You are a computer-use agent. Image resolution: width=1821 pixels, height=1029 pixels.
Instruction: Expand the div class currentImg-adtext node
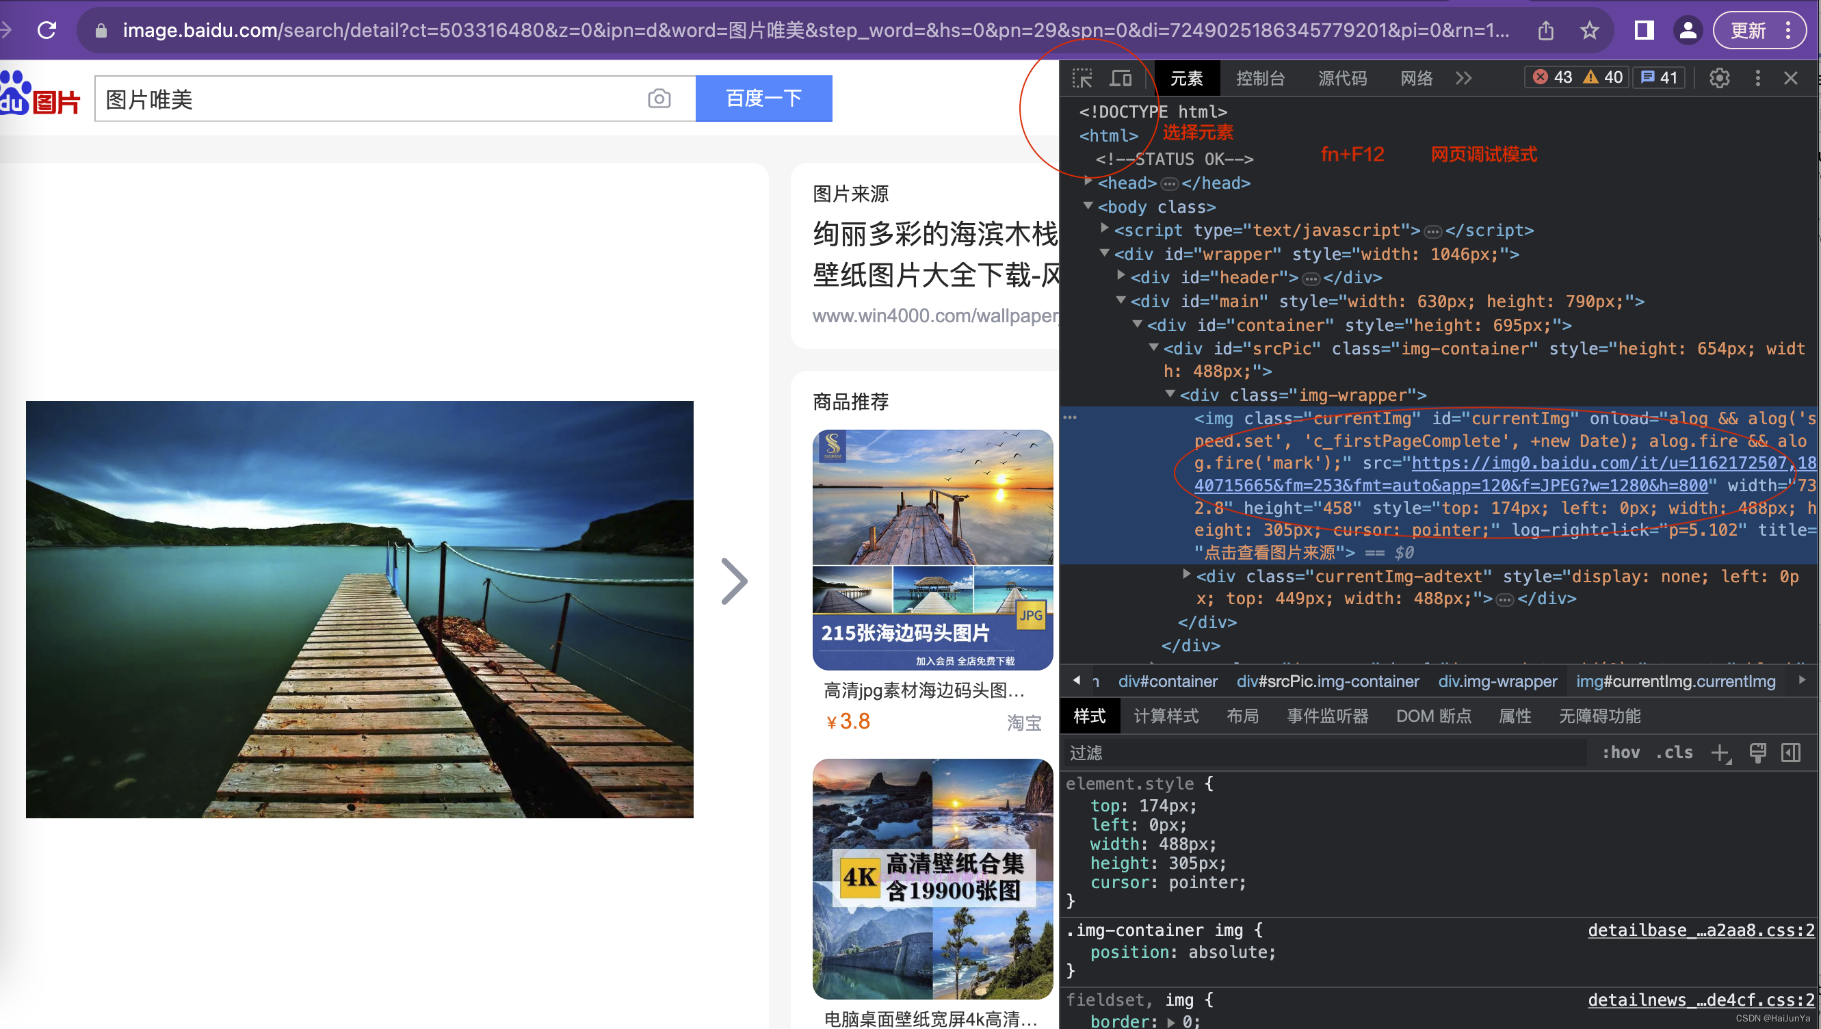click(x=1187, y=574)
